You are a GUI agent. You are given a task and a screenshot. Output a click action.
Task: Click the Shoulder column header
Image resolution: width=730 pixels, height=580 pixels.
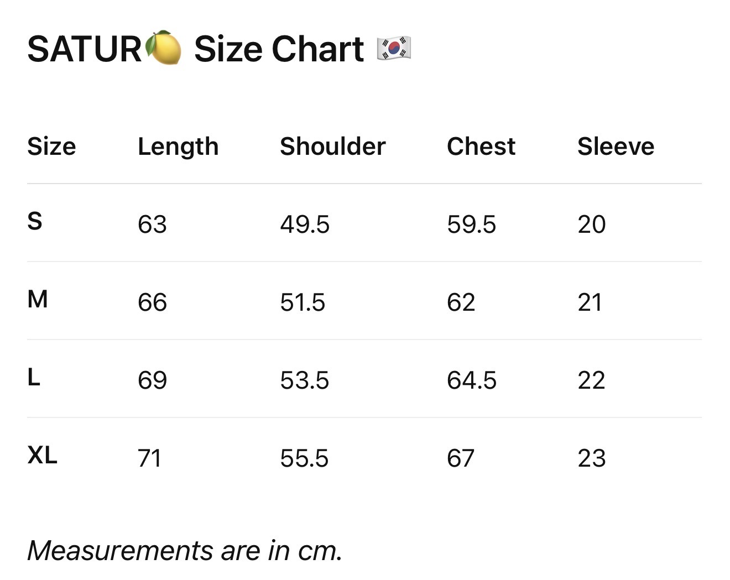point(333,147)
